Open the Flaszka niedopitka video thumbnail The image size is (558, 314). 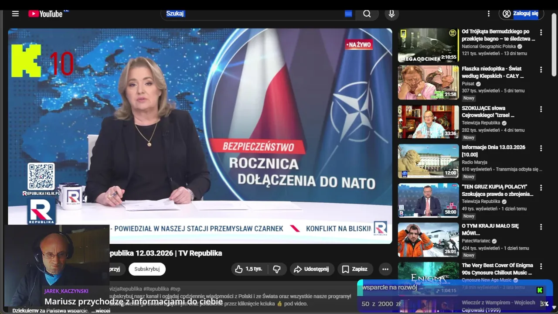click(x=428, y=82)
